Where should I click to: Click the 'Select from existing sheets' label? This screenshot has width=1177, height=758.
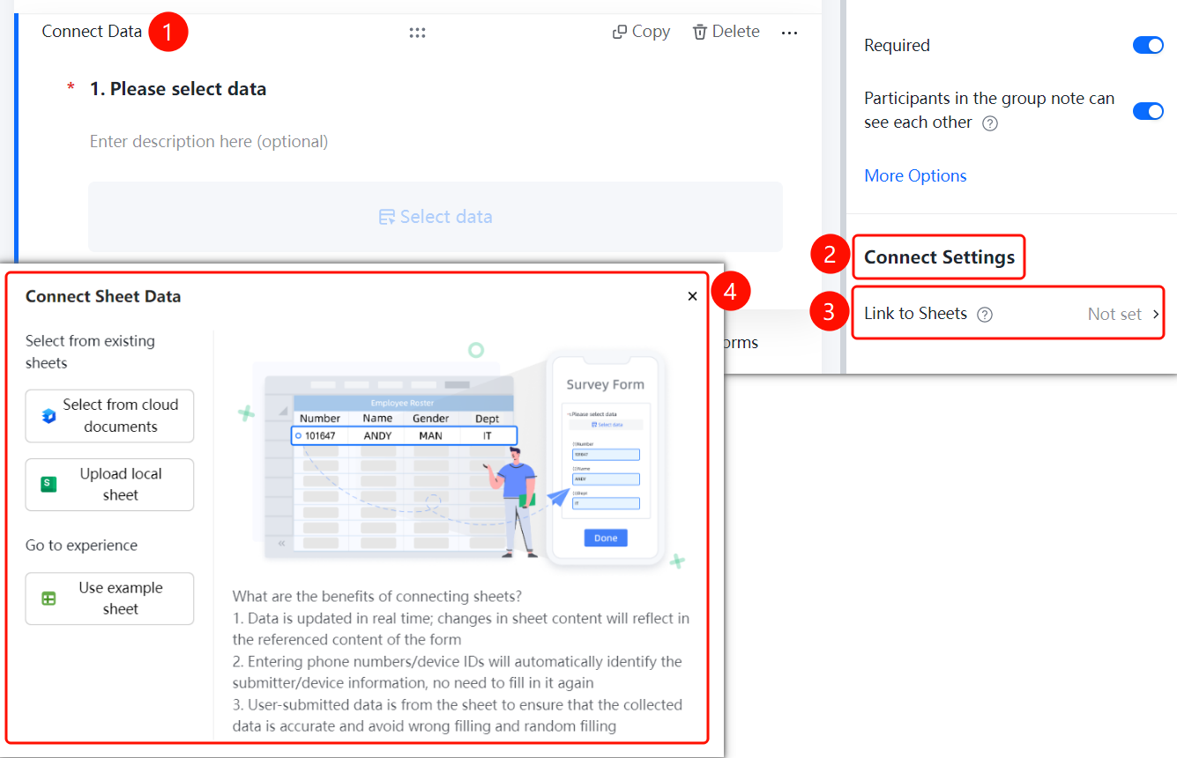90,352
